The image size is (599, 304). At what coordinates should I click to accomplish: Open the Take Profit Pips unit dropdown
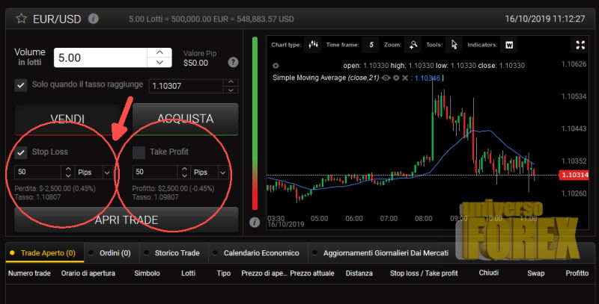point(222,173)
